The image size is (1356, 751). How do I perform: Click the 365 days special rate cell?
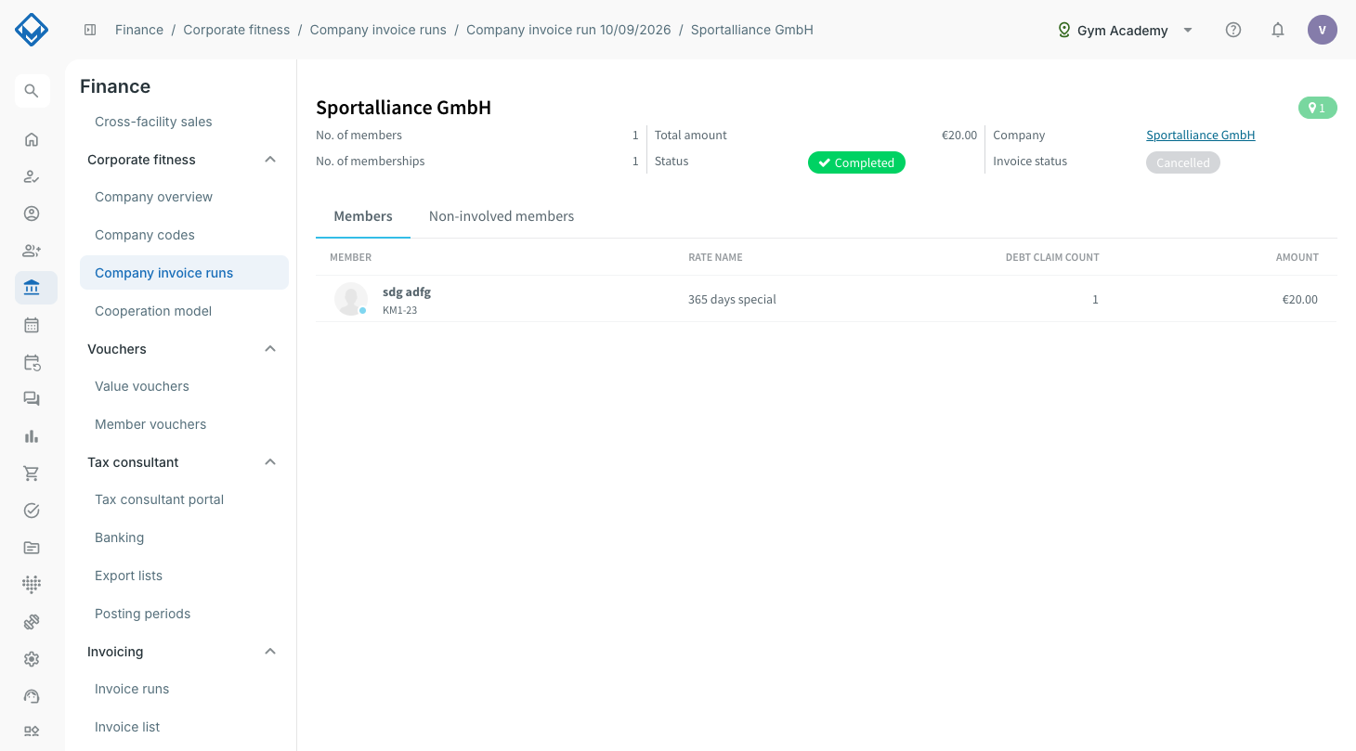732,300
